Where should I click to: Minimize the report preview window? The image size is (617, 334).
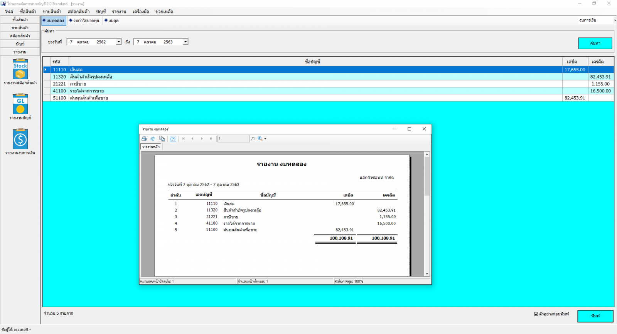(x=395, y=129)
